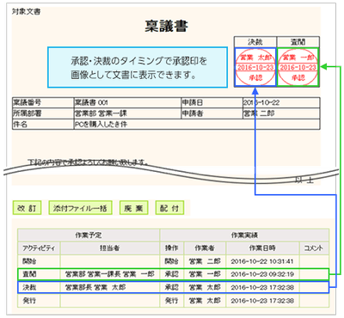Click the 決裁 header above the stamps

(255, 42)
